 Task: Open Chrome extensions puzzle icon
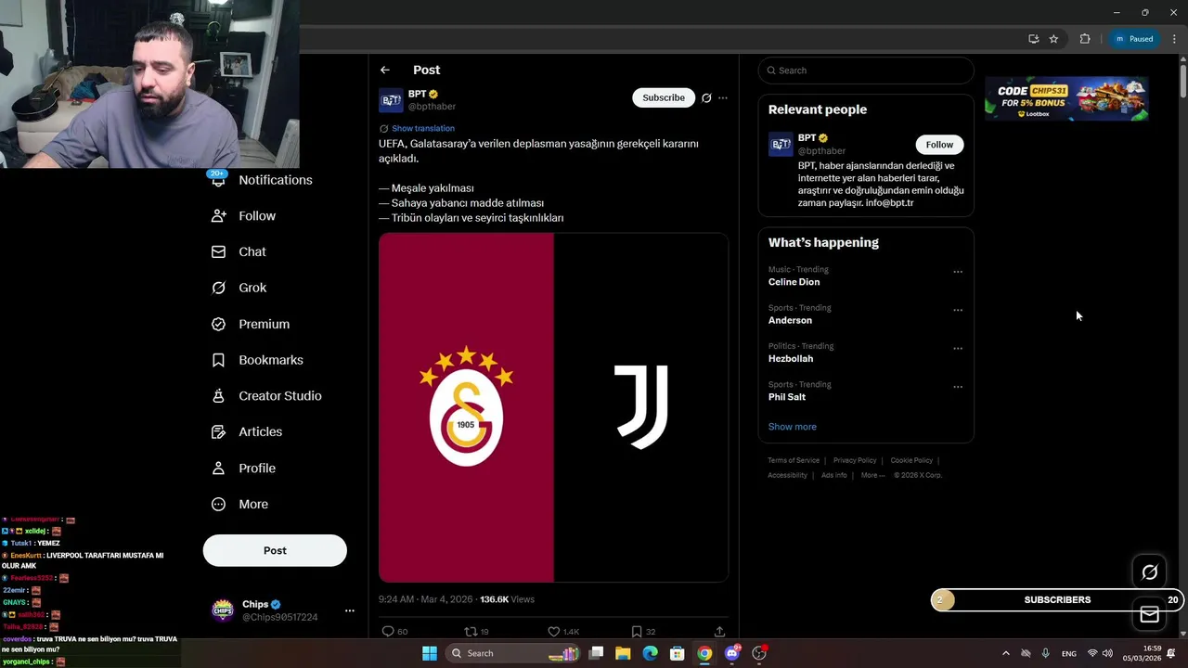click(1085, 39)
